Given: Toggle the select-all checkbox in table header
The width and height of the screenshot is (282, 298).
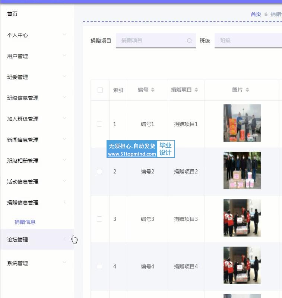Looking at the screenshot, I should point(100,90).
